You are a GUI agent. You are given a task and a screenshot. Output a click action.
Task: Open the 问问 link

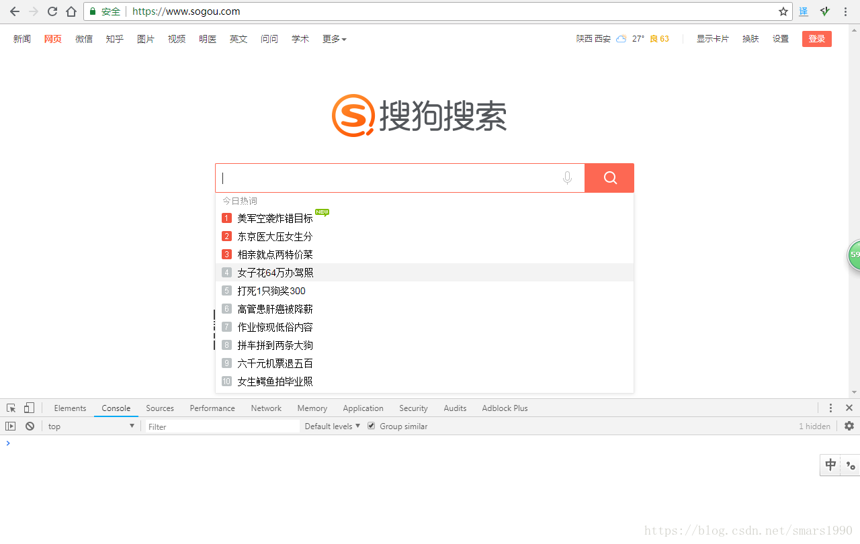(x=269, y=39)
